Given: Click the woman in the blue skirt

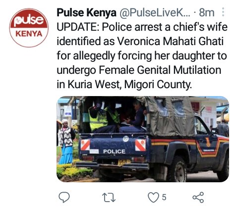Looking at the screenshot, I should [x=66, y=142].
